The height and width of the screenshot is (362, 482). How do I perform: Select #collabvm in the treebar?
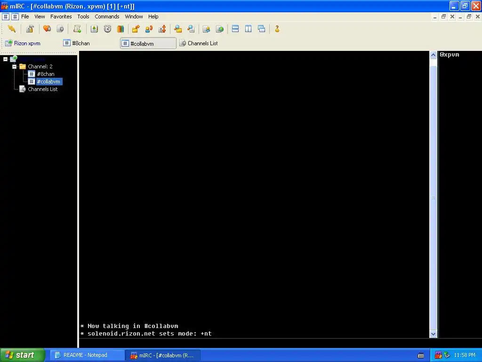[x=48, y=82]
